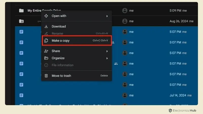This screenshot has height=114, width=203.
Task: Click the Delete shortcut label
Action: click(104, 75)
